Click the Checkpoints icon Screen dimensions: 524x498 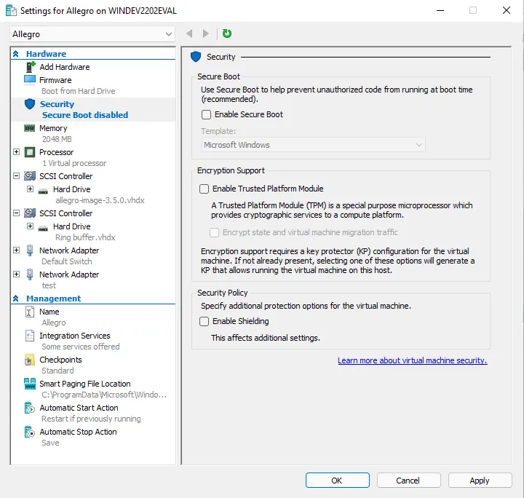click(x=30, y=360)
